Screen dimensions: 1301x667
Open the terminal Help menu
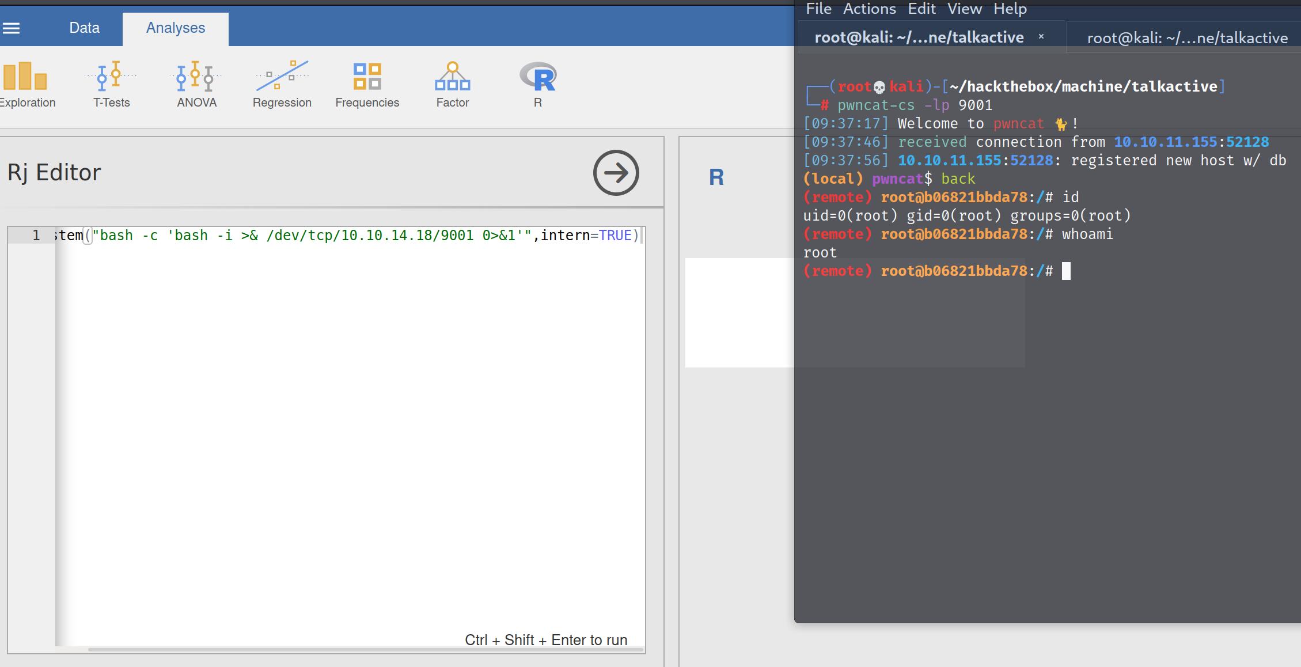coord(1010,9)
